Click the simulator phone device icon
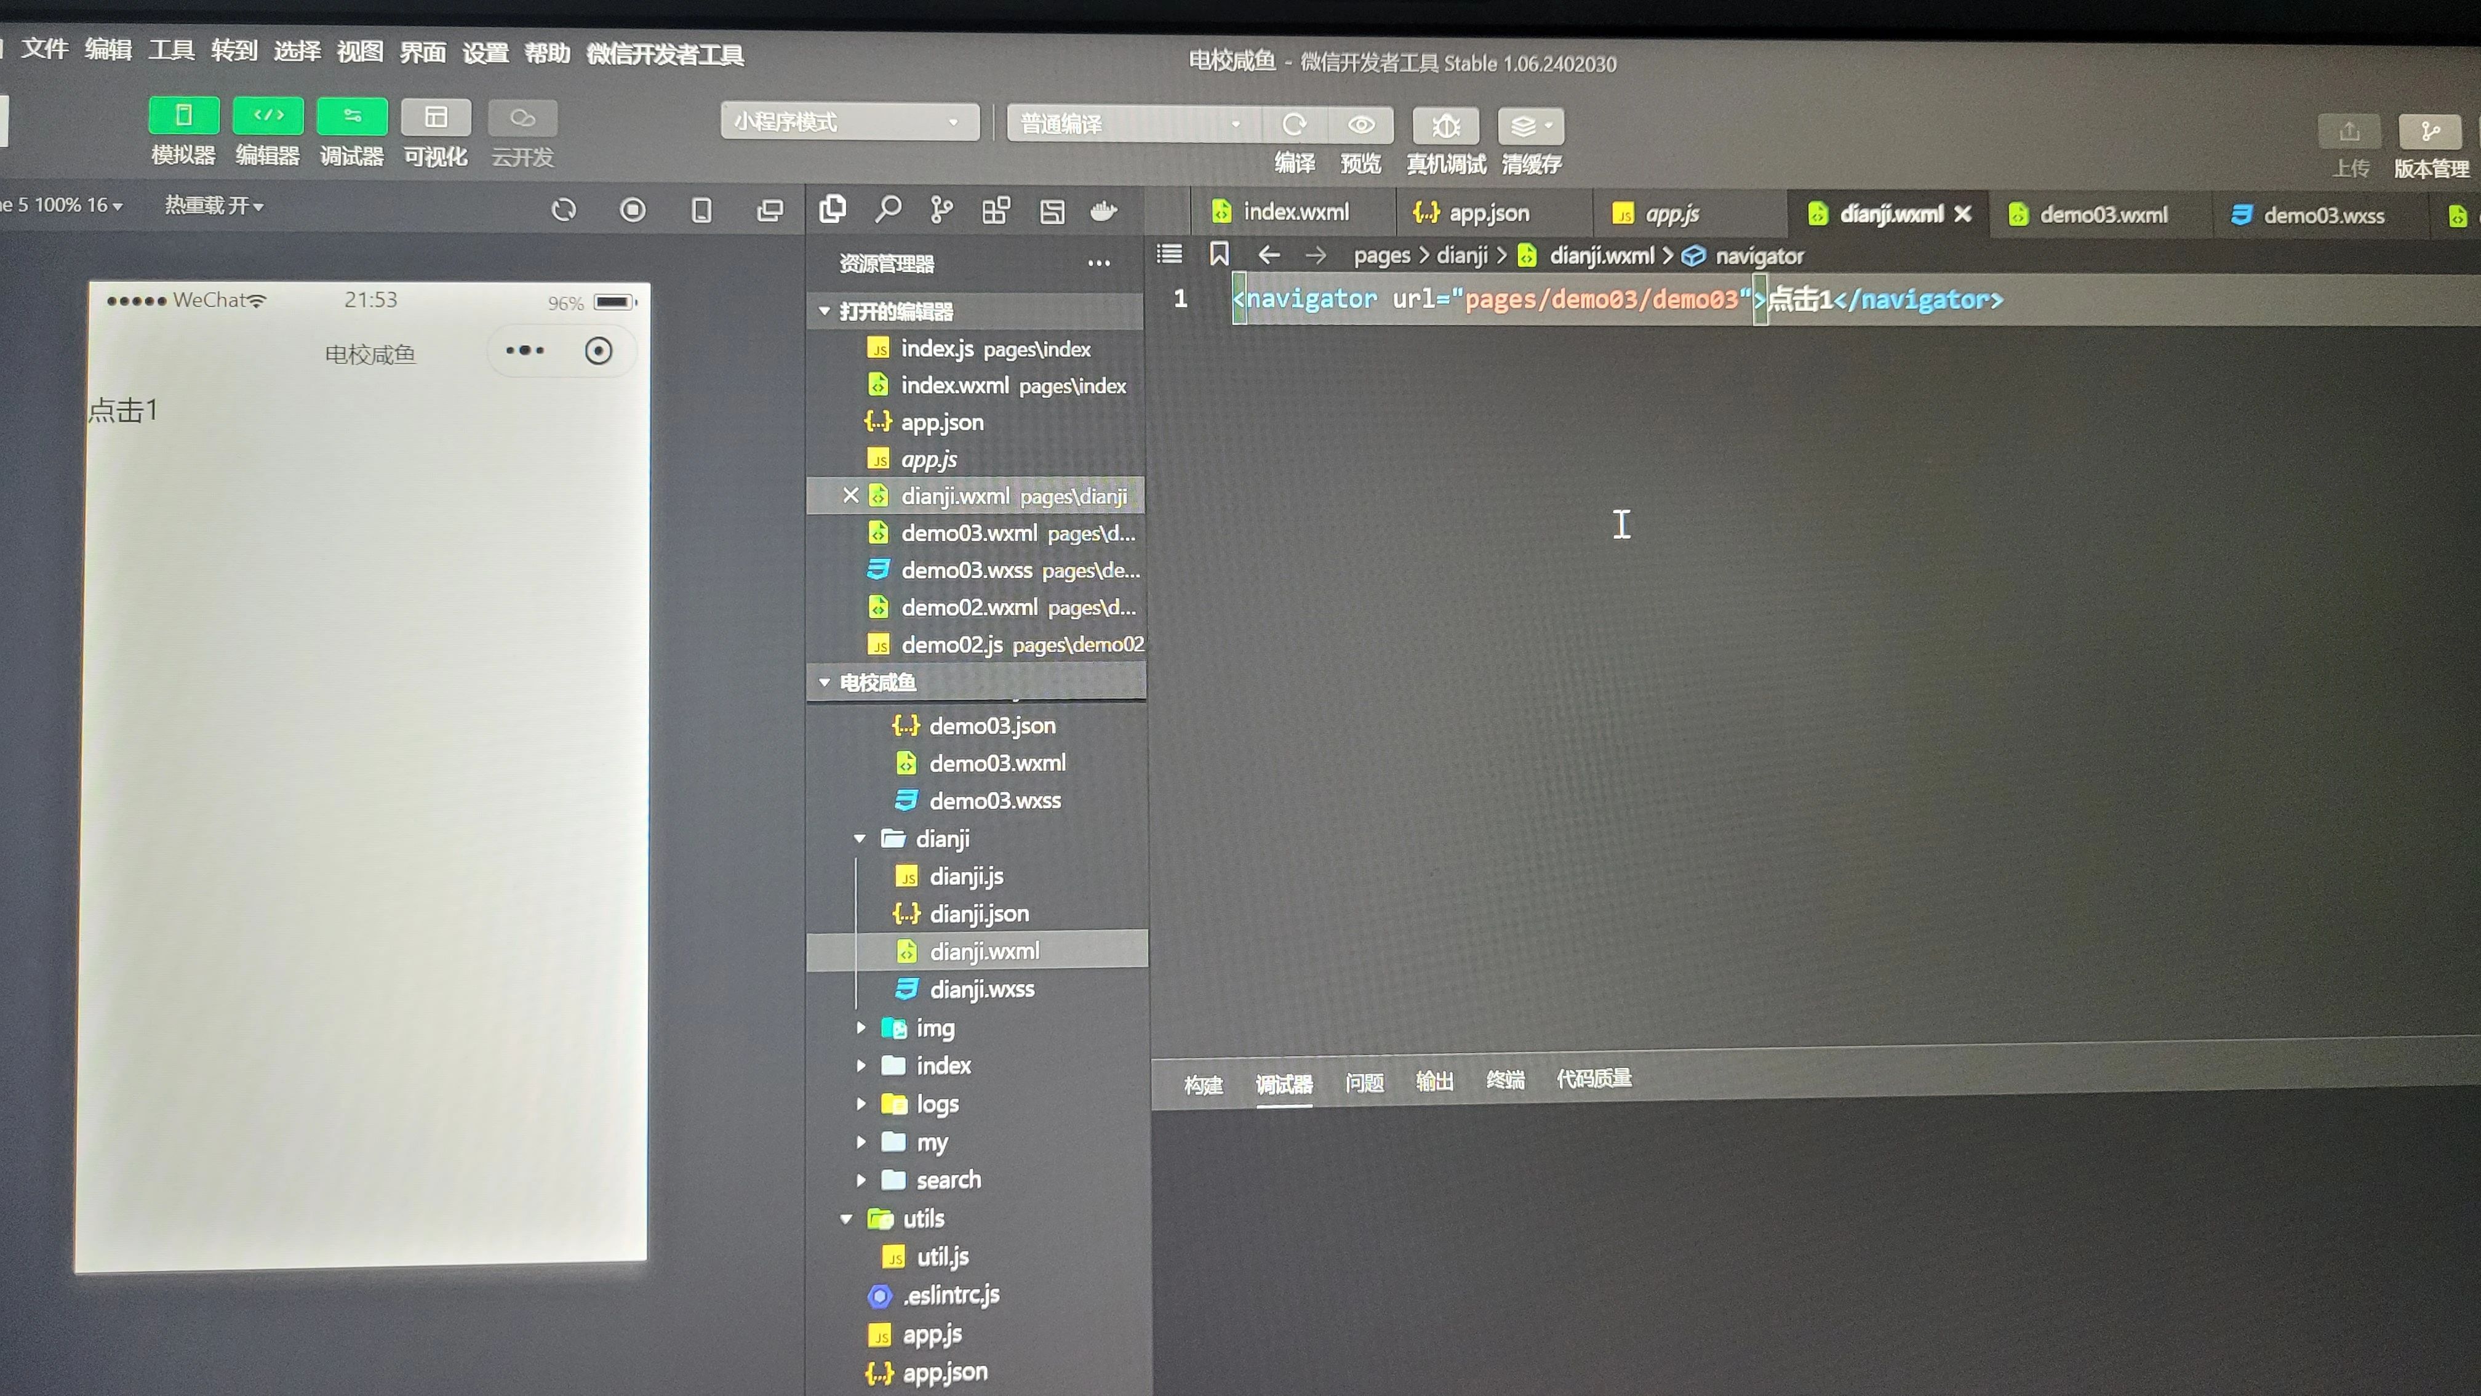Viewport: 2481px width, 1396px height. (701, 210)
